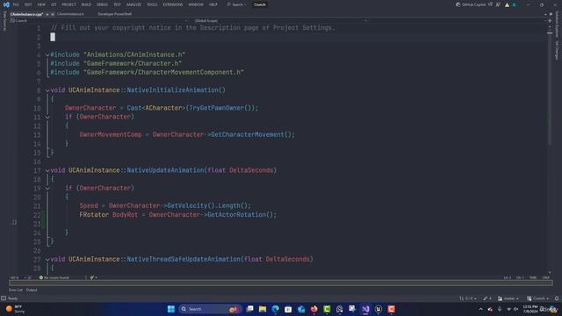Open the ANALYZE menu
This screenshot has width=562, height=316.
click(x=133, y=4)
